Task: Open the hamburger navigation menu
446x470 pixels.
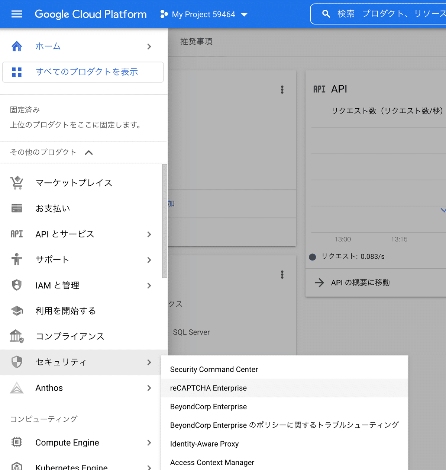Action: click(17, 14)
